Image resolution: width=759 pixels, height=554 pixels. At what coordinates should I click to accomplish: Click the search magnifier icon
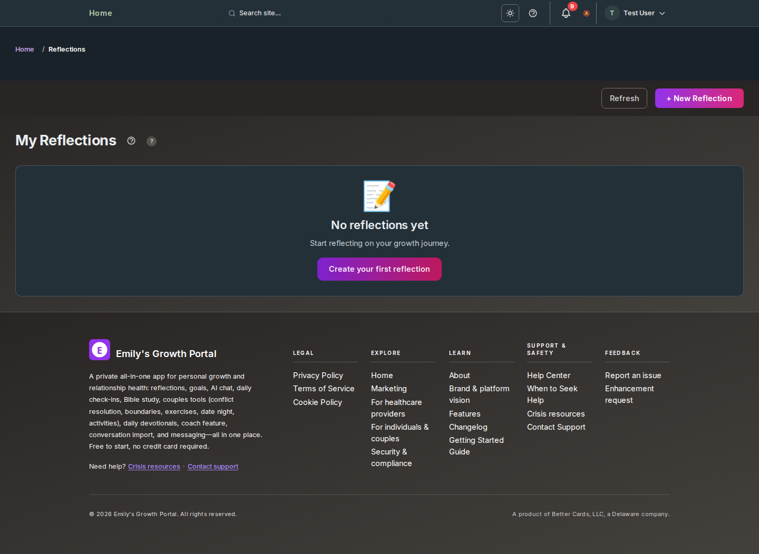(x=232, y=13)
